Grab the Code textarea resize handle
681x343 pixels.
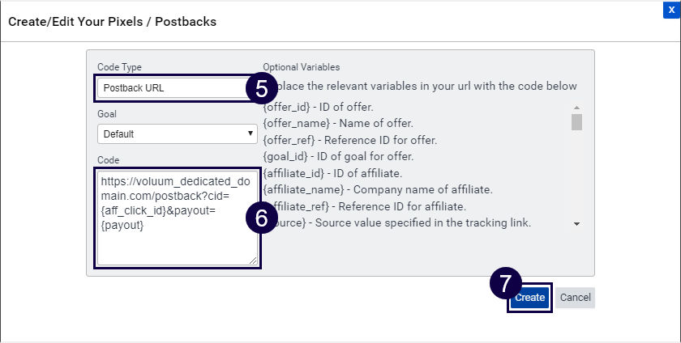pyautogui.click(x=253, y=260)
